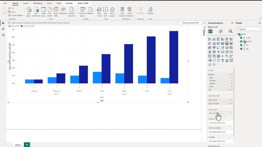
Task: Switch to Report view in left sidebar
Action: (3, 23)
